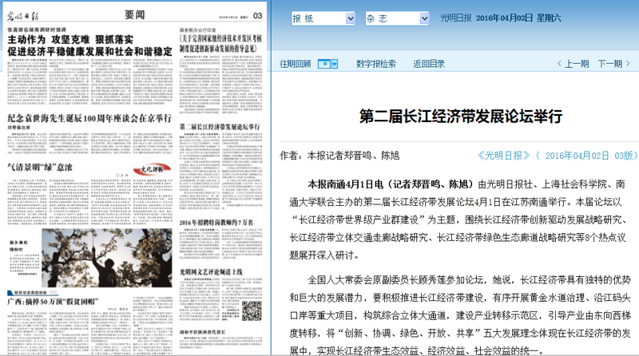Open article 纪念袁世海先生诞辰100周年座谈会
This screenshot has height=356, width=639.
(x=89, y=139)
